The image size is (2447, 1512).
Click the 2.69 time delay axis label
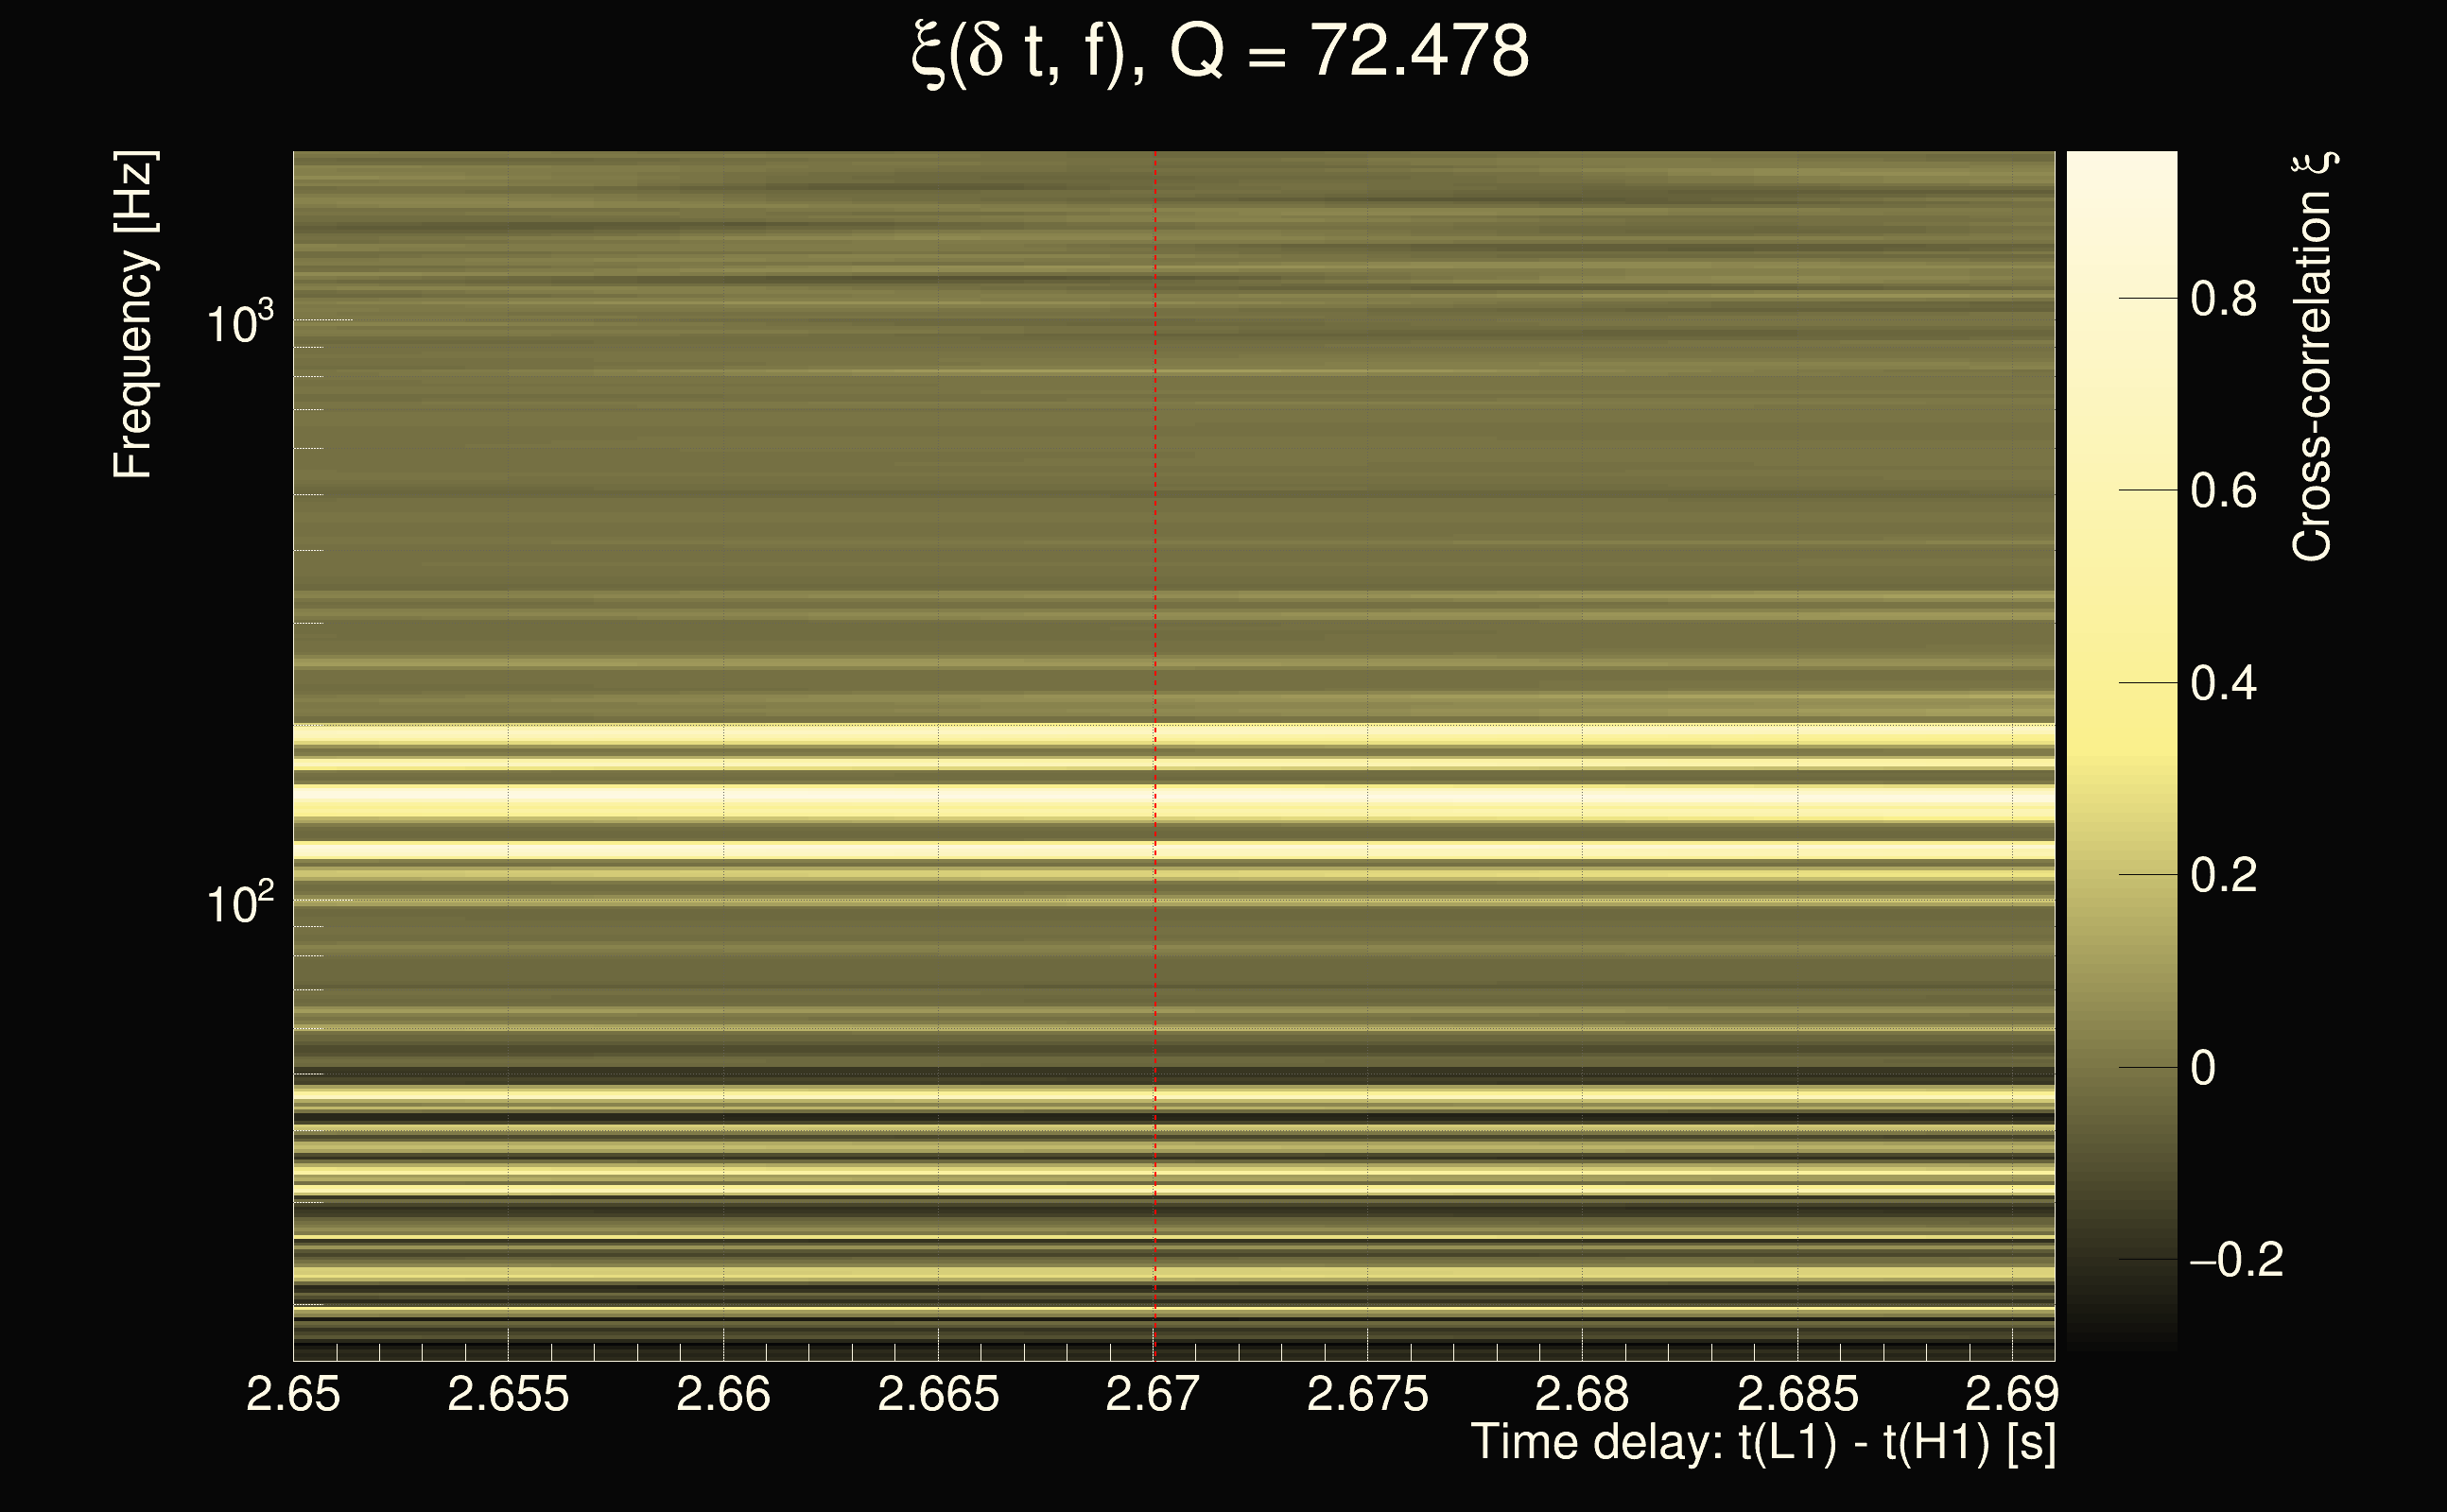(2012, 1394)
